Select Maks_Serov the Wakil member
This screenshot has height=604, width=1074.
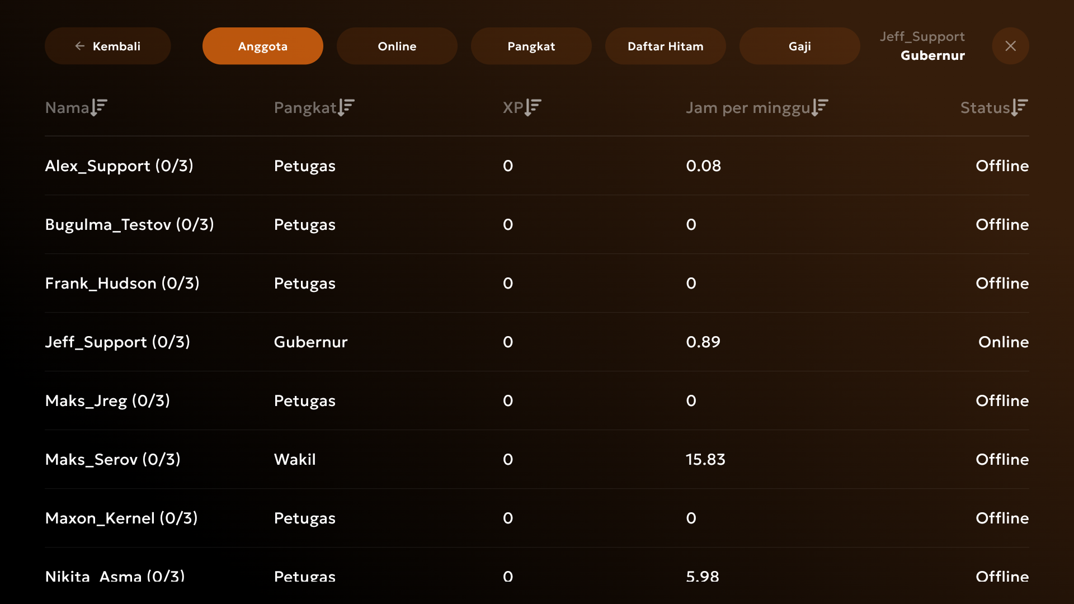[x=112, y=460]
